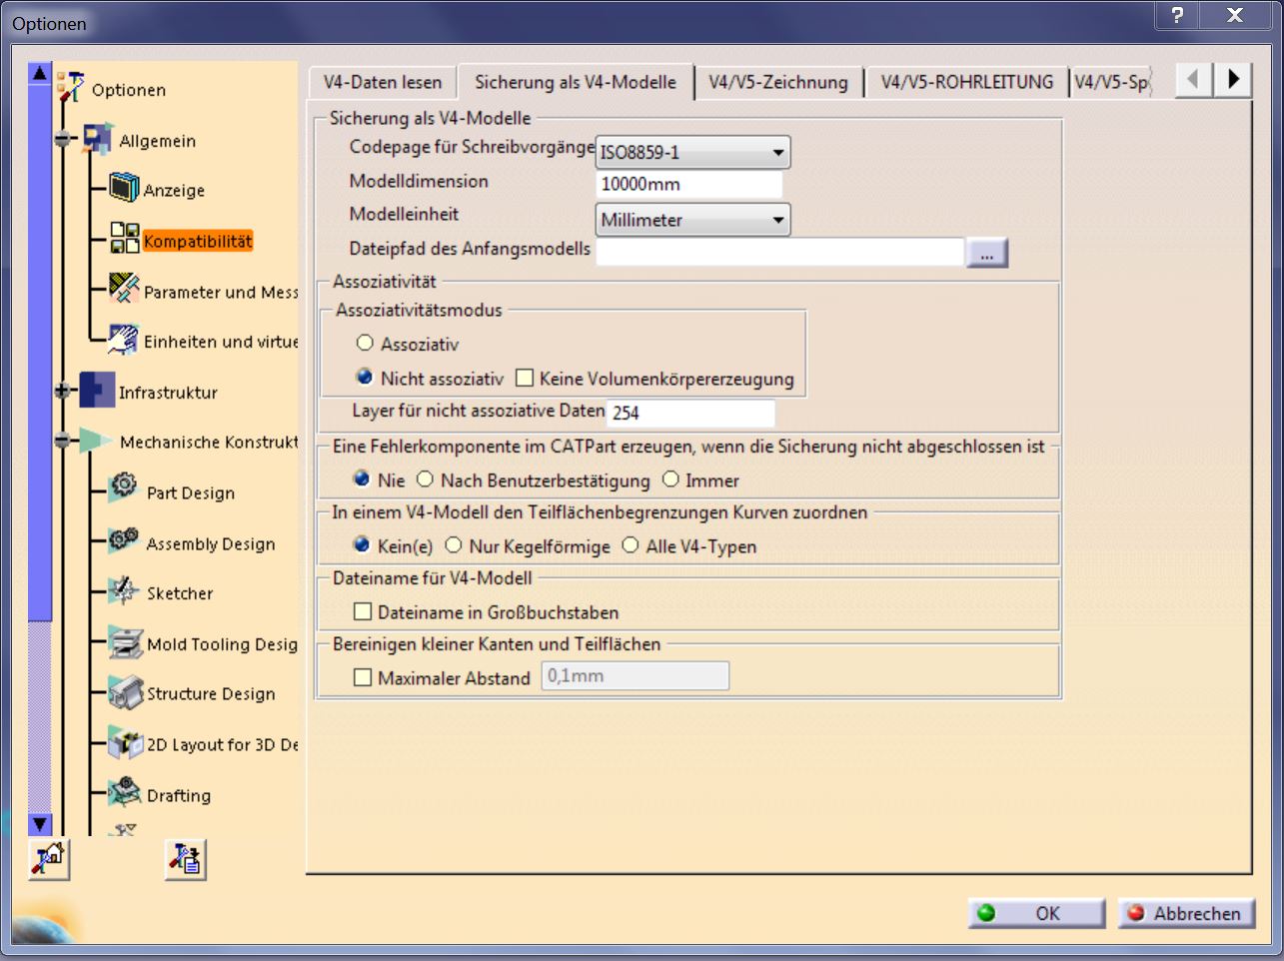
Task: Collapse the Allgemein tree node
Action: click(x=62, y=140)
